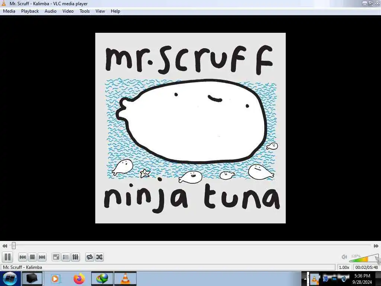Image resolution: width=381 pixels, height=286 pixels.
Task: Open the Tools menu
Action: tap(84, 11)
